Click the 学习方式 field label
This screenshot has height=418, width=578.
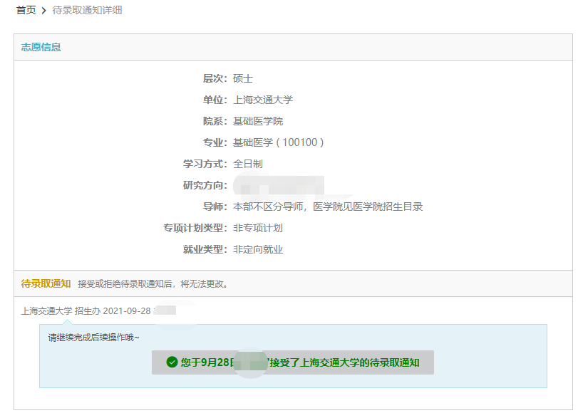[205, 164]
